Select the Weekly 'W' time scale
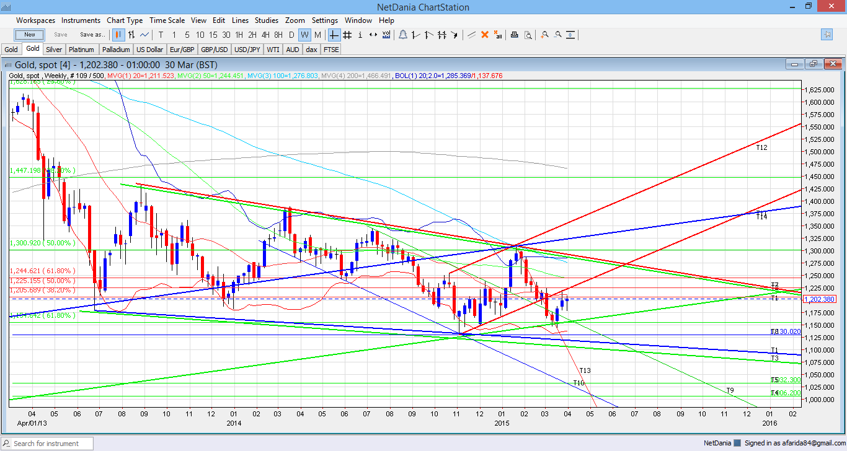The image size is (847, 451). pos(304,35)
